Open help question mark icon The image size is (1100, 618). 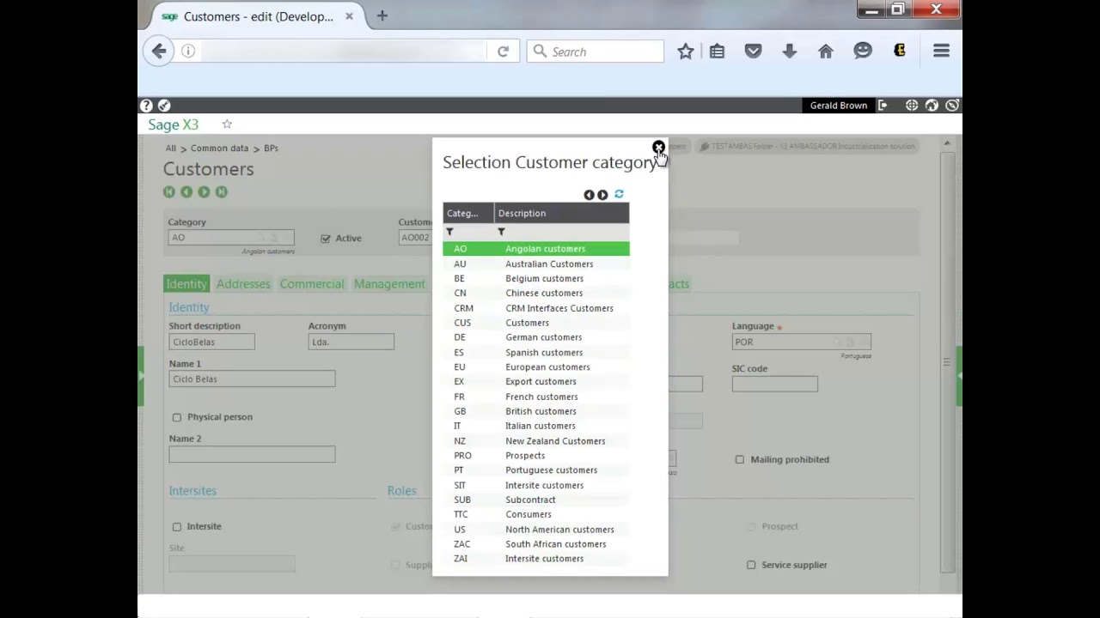[146, 106]
